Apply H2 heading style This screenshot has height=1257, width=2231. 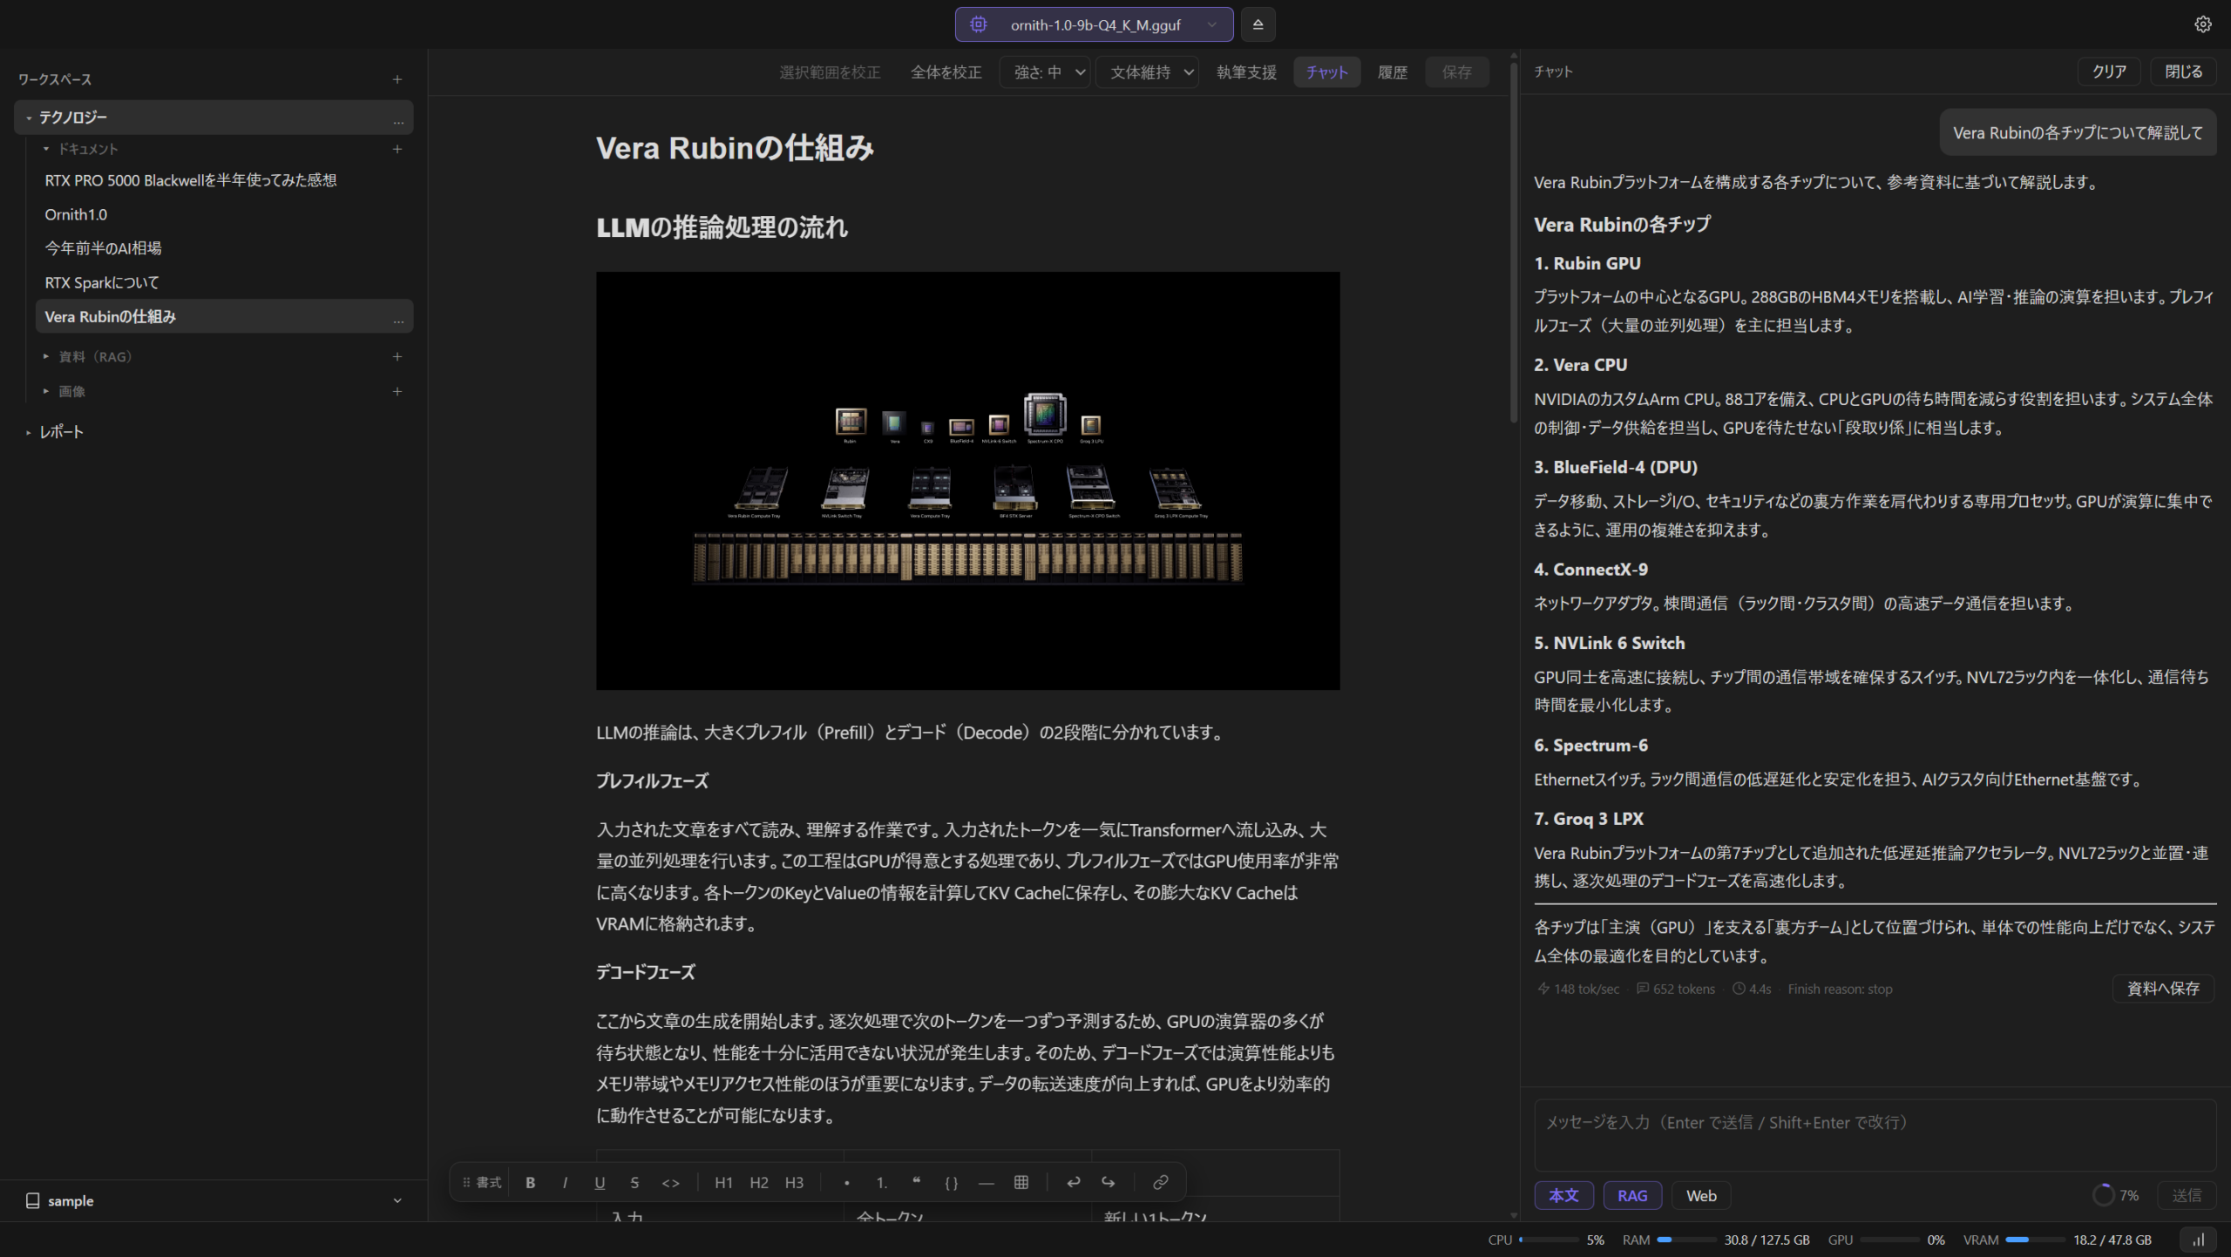[x=759, y=1183]
